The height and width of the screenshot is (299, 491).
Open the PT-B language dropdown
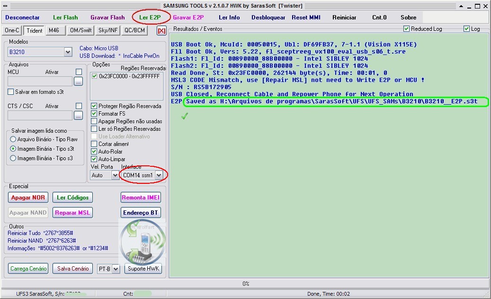115,269
